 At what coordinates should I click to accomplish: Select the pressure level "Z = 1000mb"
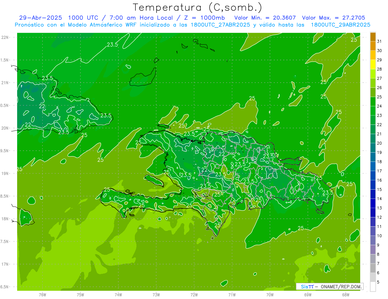coord(205,18)
